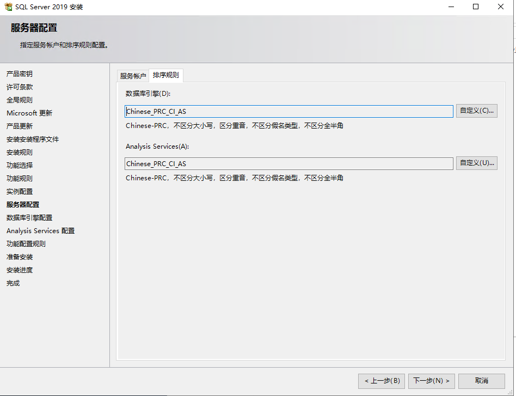Click the collation description under 数据库引擎 field
The height and width of the screenshot is (396, 516).
coord(234,125)
